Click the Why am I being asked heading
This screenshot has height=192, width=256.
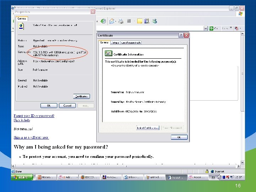point(61,147)
